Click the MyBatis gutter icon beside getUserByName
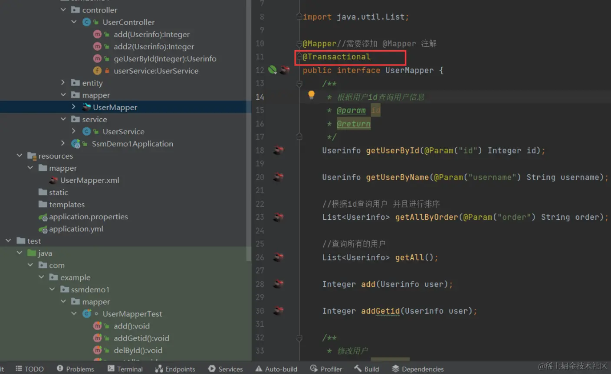Image resolution: width=611 pixels, height=374 pixels. 279,177
